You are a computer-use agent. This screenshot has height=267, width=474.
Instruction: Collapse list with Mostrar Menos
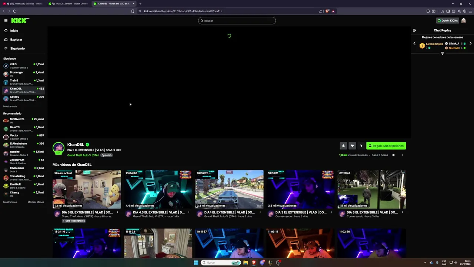click(36, 202)
